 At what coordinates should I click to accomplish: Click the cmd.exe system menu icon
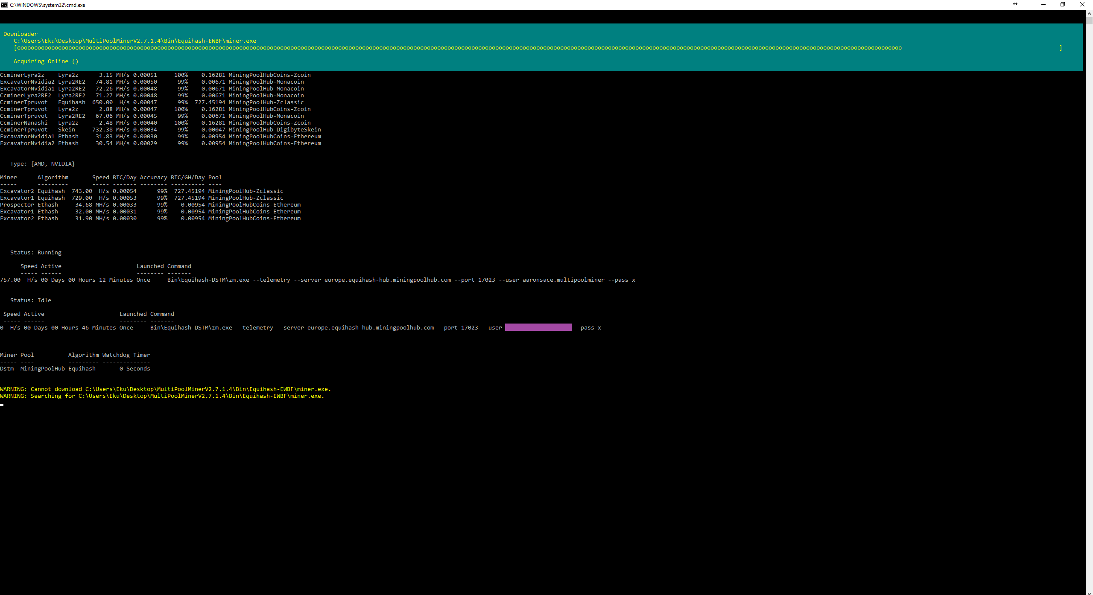[4, 5]
